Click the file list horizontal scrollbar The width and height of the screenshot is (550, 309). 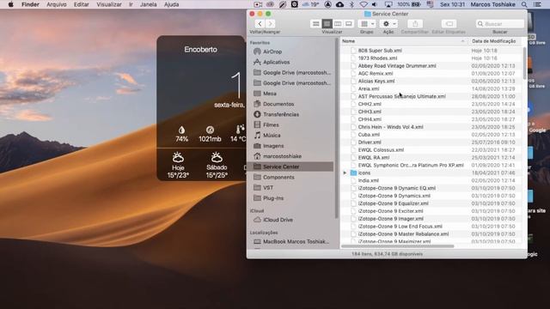pos(397,246)
